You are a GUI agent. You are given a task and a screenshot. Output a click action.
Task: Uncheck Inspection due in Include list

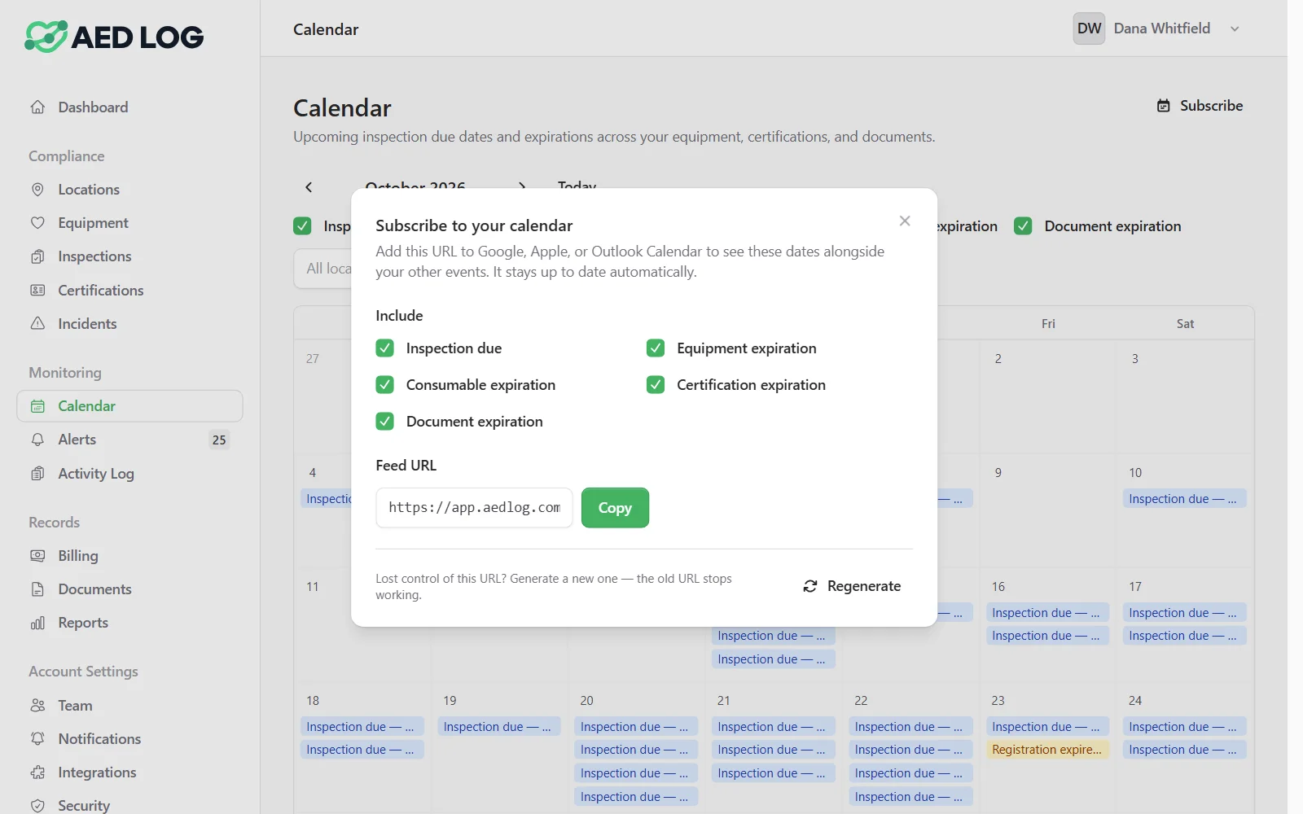pos(385,348)
